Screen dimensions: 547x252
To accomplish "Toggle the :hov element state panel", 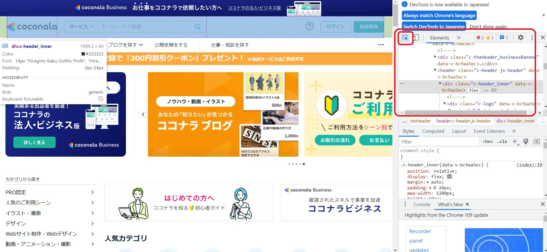I will pyautogui.click(x=488, y=141).
